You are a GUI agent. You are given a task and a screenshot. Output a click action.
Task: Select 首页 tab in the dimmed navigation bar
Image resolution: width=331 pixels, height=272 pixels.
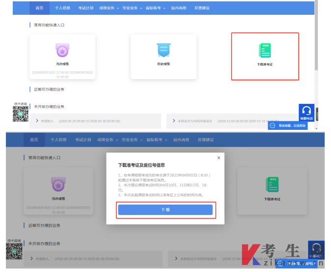pyautogui.click(x=34, y=140)
